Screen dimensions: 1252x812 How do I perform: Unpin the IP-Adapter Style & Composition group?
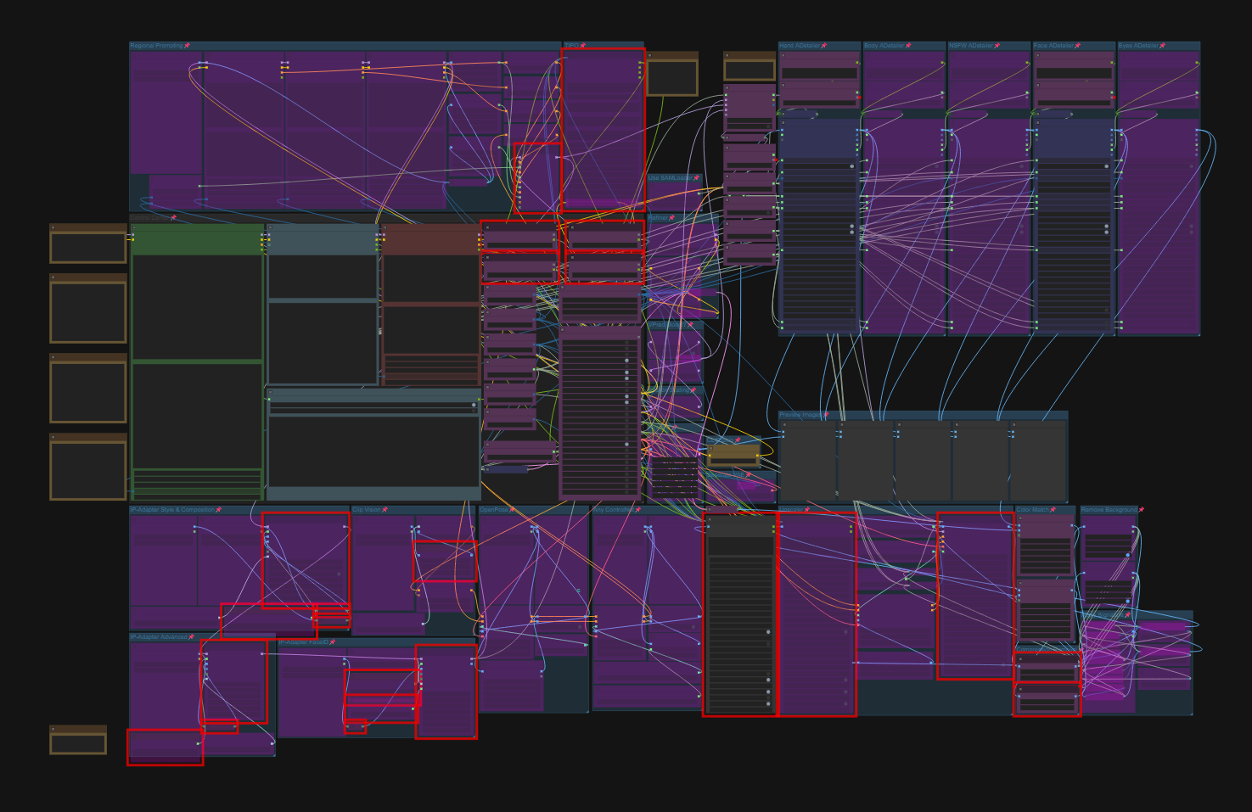coord(219,510)
